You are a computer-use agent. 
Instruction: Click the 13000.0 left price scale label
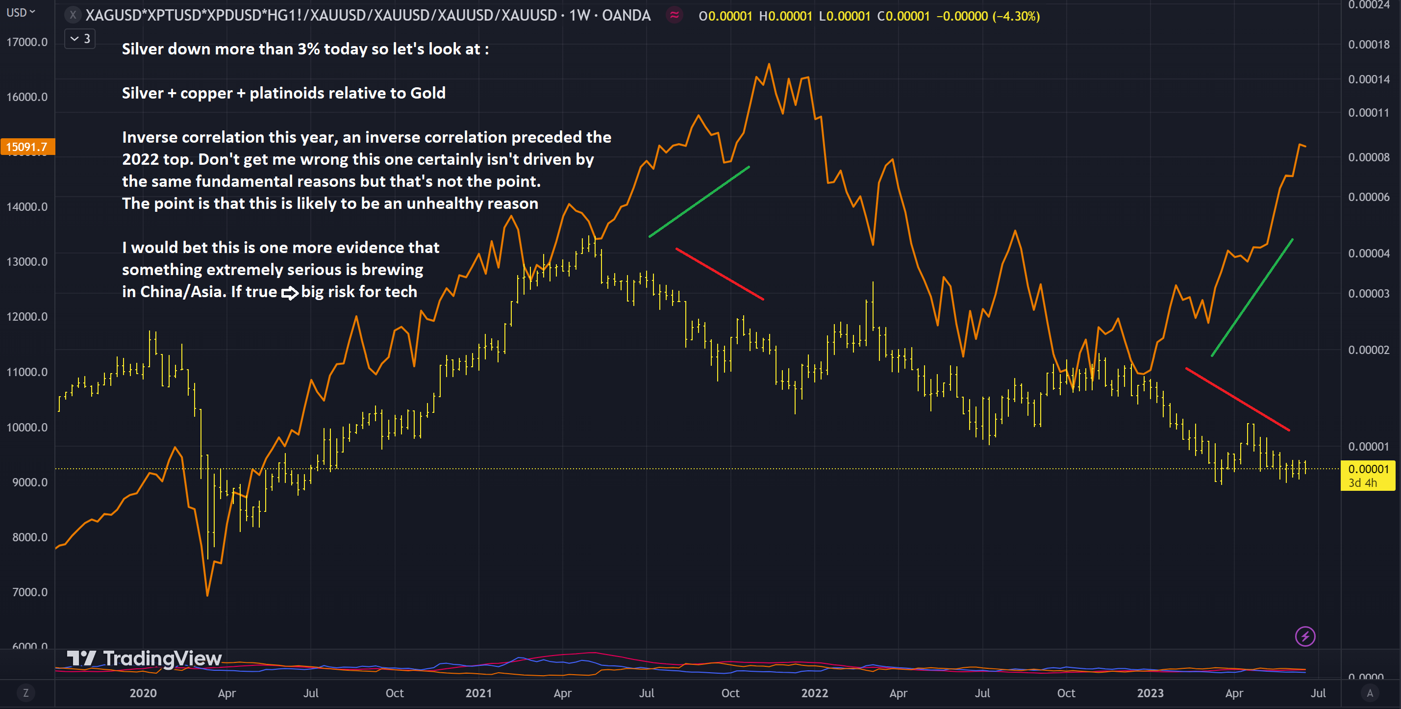point(27,262)
